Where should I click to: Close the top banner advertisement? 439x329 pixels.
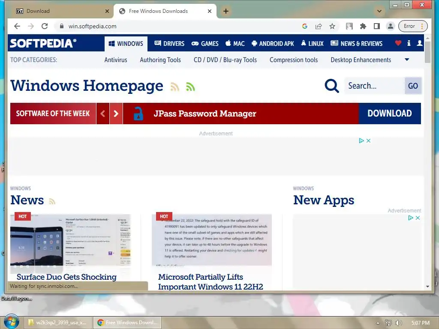pos(368,141)
